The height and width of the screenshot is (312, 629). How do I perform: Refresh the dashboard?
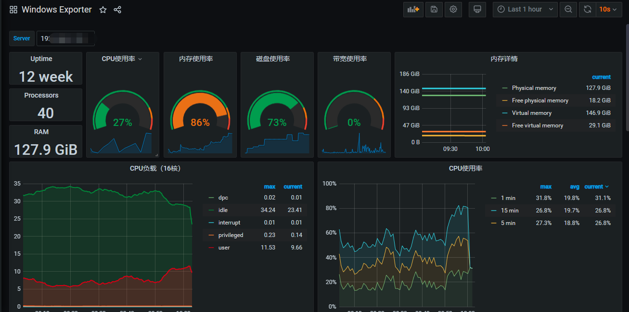pos(587,9)
